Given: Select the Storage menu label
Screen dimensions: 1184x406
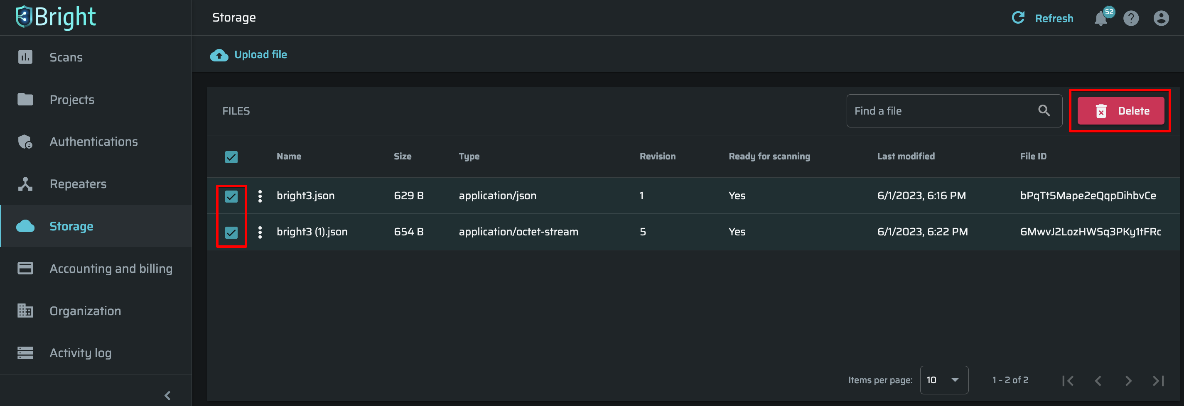Looking at the screenshot, I should tap(72, 226).
